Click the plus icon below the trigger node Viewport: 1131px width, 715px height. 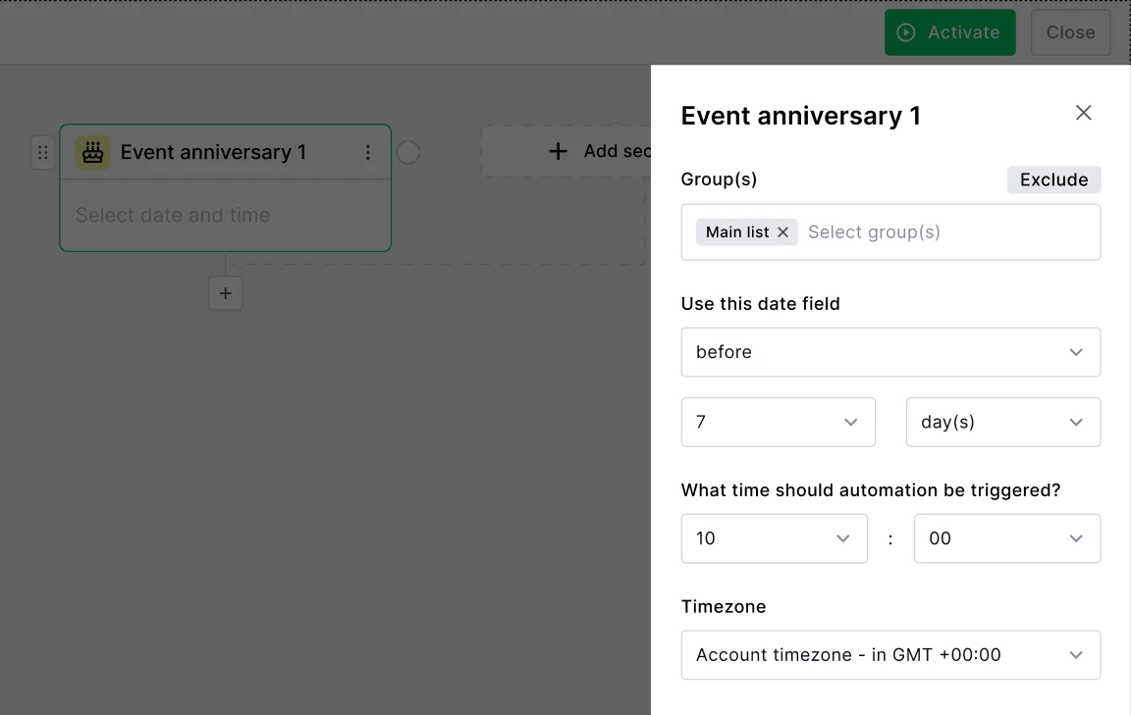[x=225, y=293]
